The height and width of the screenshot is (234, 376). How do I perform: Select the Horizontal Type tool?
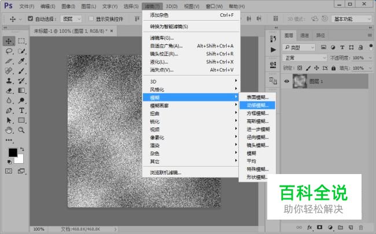click(21, 111)
